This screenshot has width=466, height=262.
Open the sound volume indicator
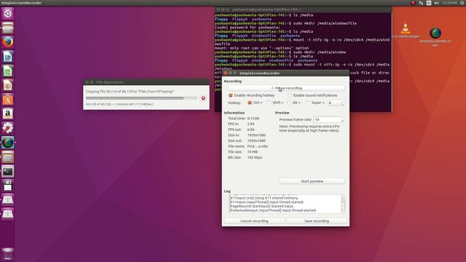tap(436, 3)
